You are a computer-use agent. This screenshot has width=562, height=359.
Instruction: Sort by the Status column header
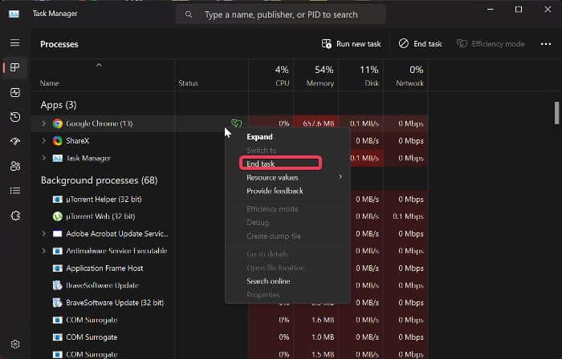(211, 76)
